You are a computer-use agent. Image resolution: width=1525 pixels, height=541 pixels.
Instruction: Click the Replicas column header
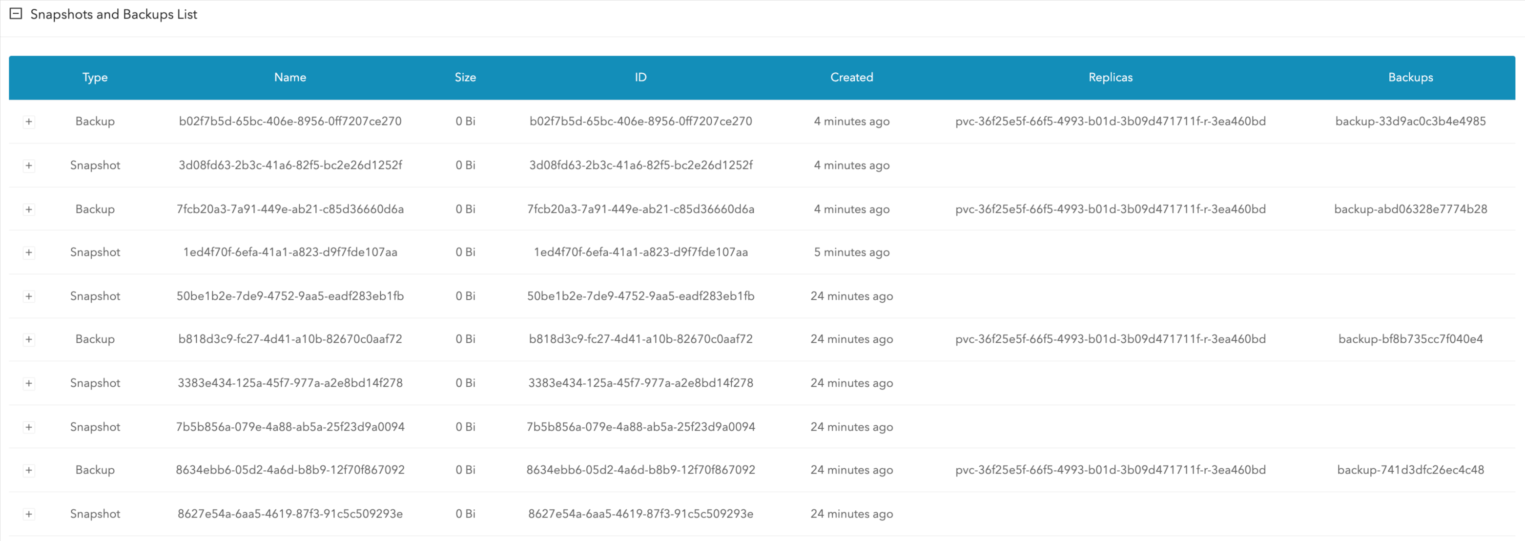[1111, 77]
